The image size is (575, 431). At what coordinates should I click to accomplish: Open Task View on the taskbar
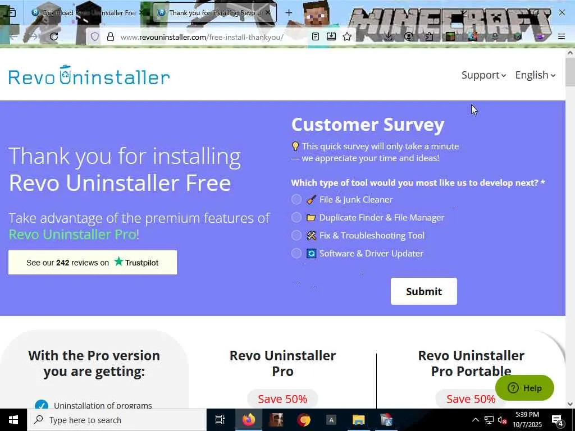[220, 420]
